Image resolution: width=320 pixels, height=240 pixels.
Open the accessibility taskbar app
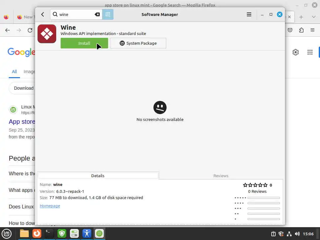87,233
